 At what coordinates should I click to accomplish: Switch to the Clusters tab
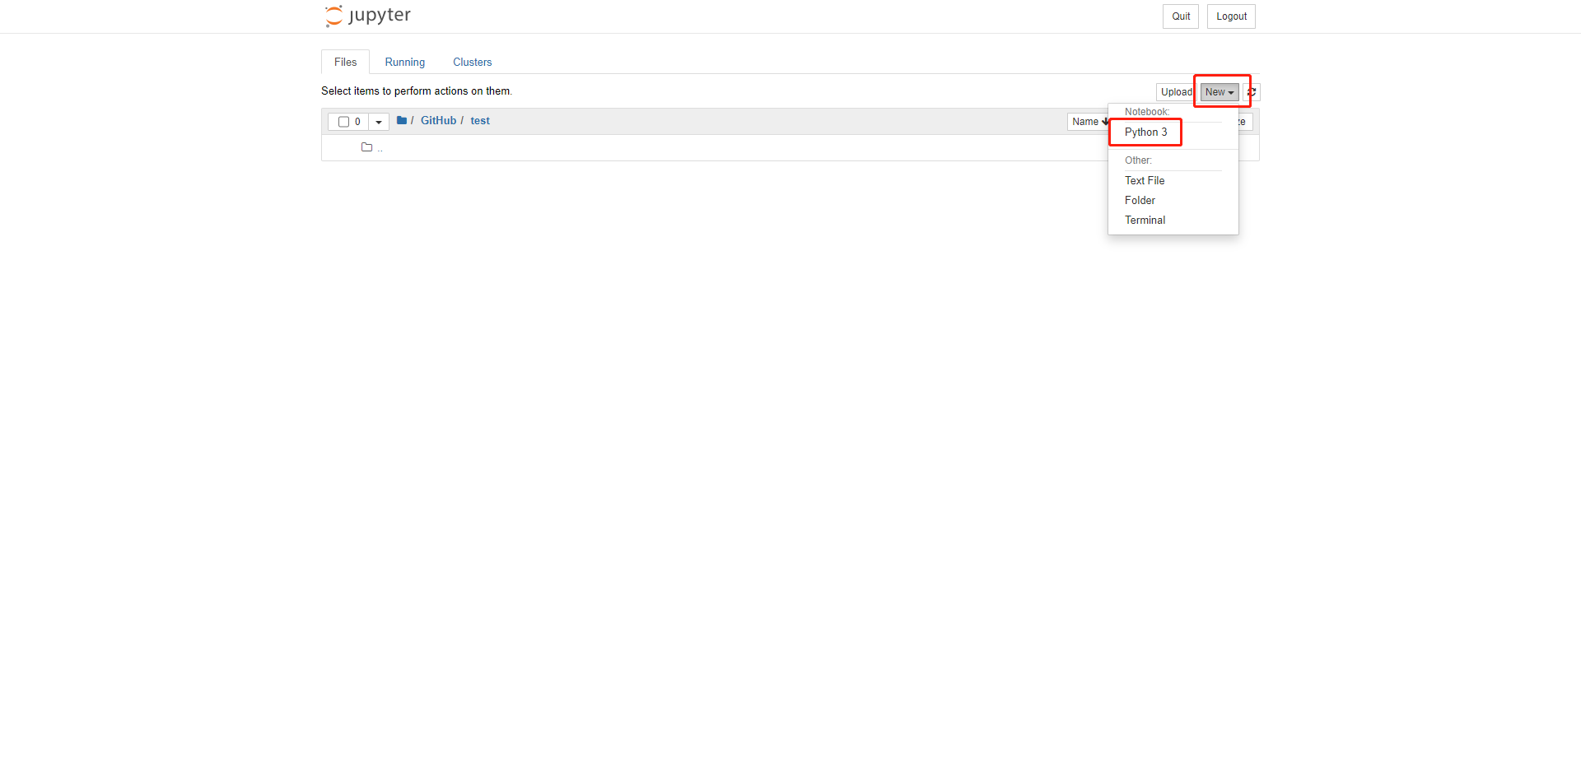[472, 62]
